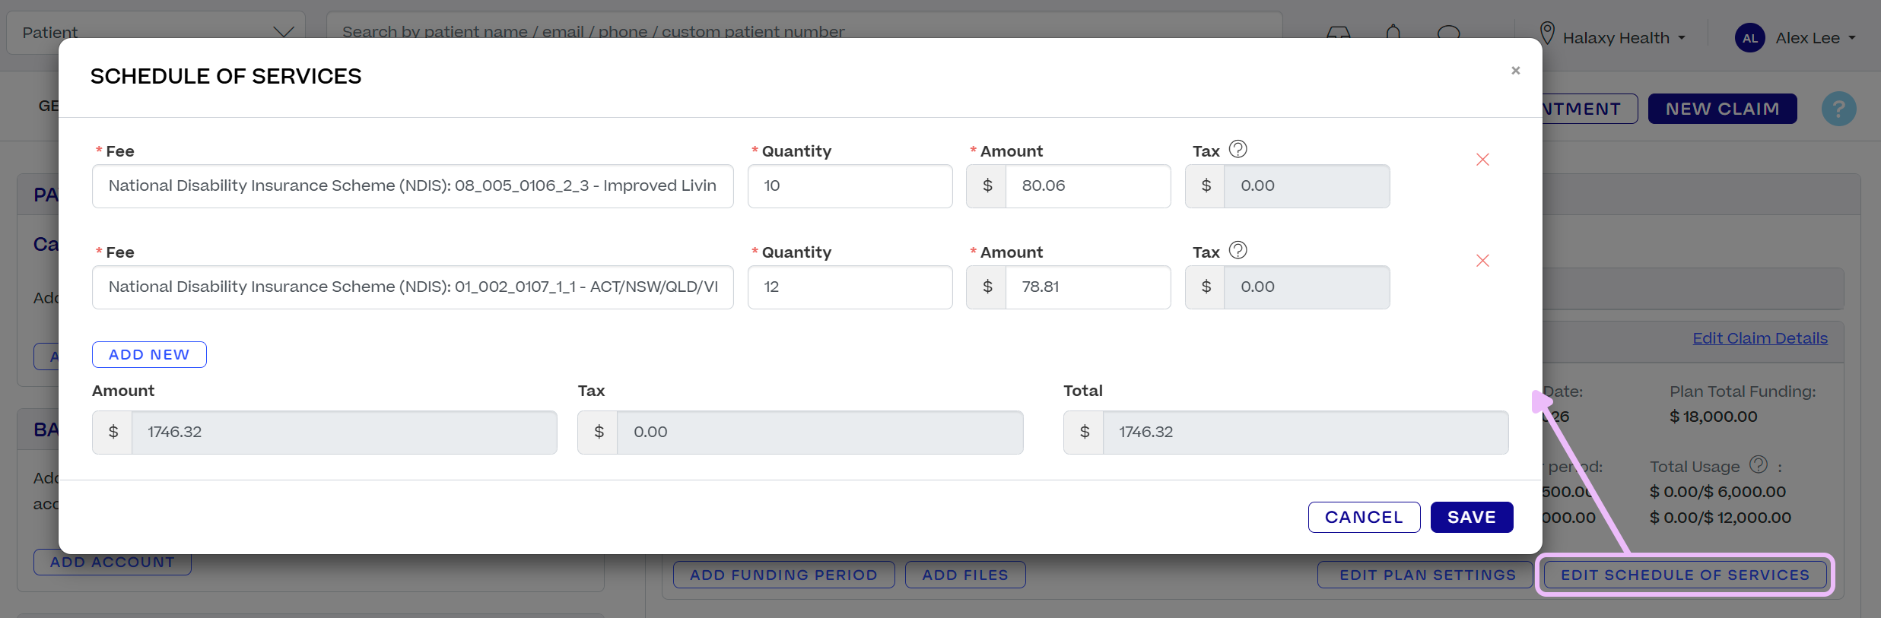
Task: Close the Schedule of Services dialog
Action: click(x=1515, y=71)
